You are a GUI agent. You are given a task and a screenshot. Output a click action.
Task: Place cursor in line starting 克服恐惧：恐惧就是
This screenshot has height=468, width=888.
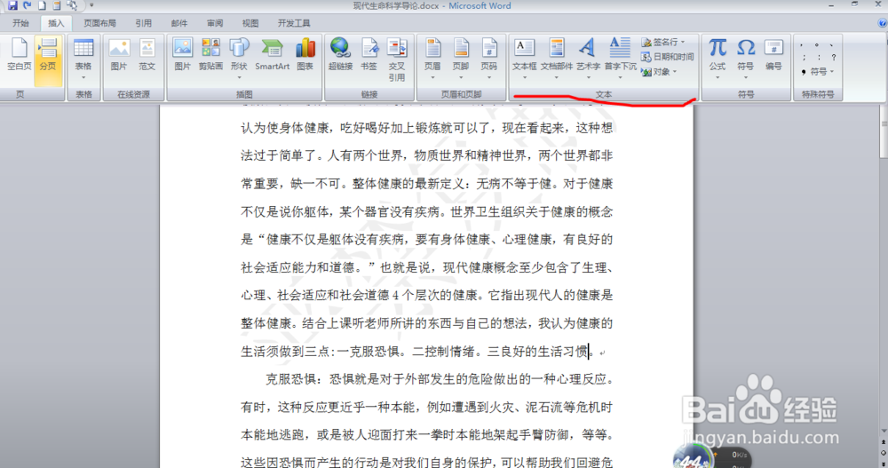(x=440, y=379)
